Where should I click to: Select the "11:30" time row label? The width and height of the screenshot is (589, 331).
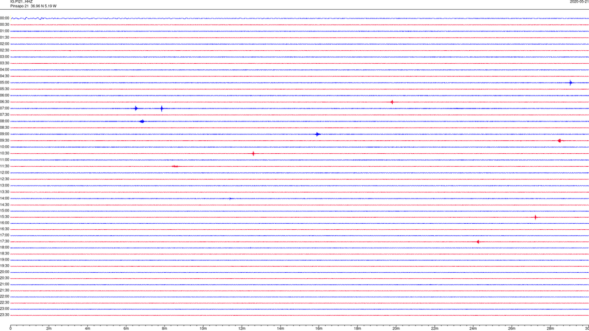(x=4, y=166)
